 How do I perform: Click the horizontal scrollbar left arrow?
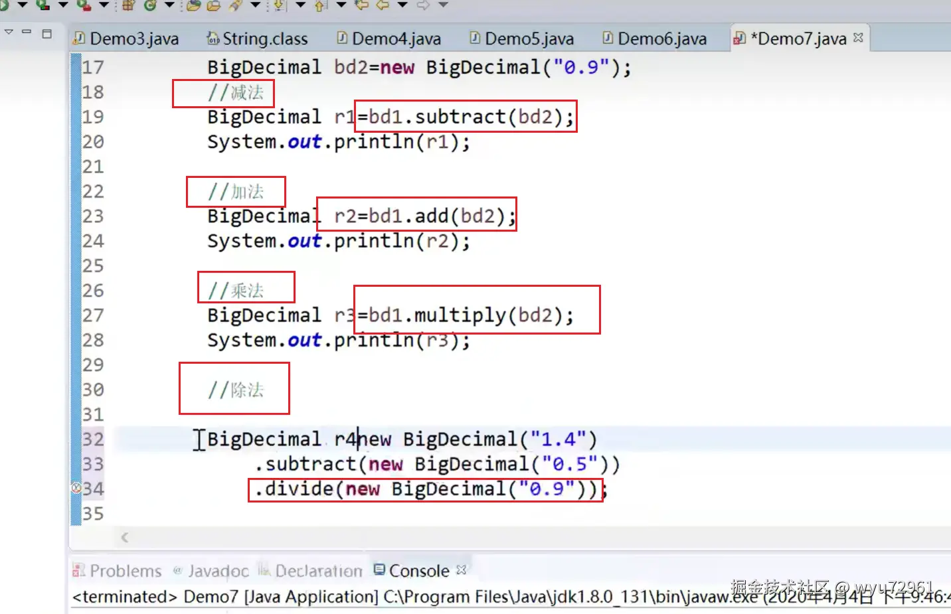(124, 537)
